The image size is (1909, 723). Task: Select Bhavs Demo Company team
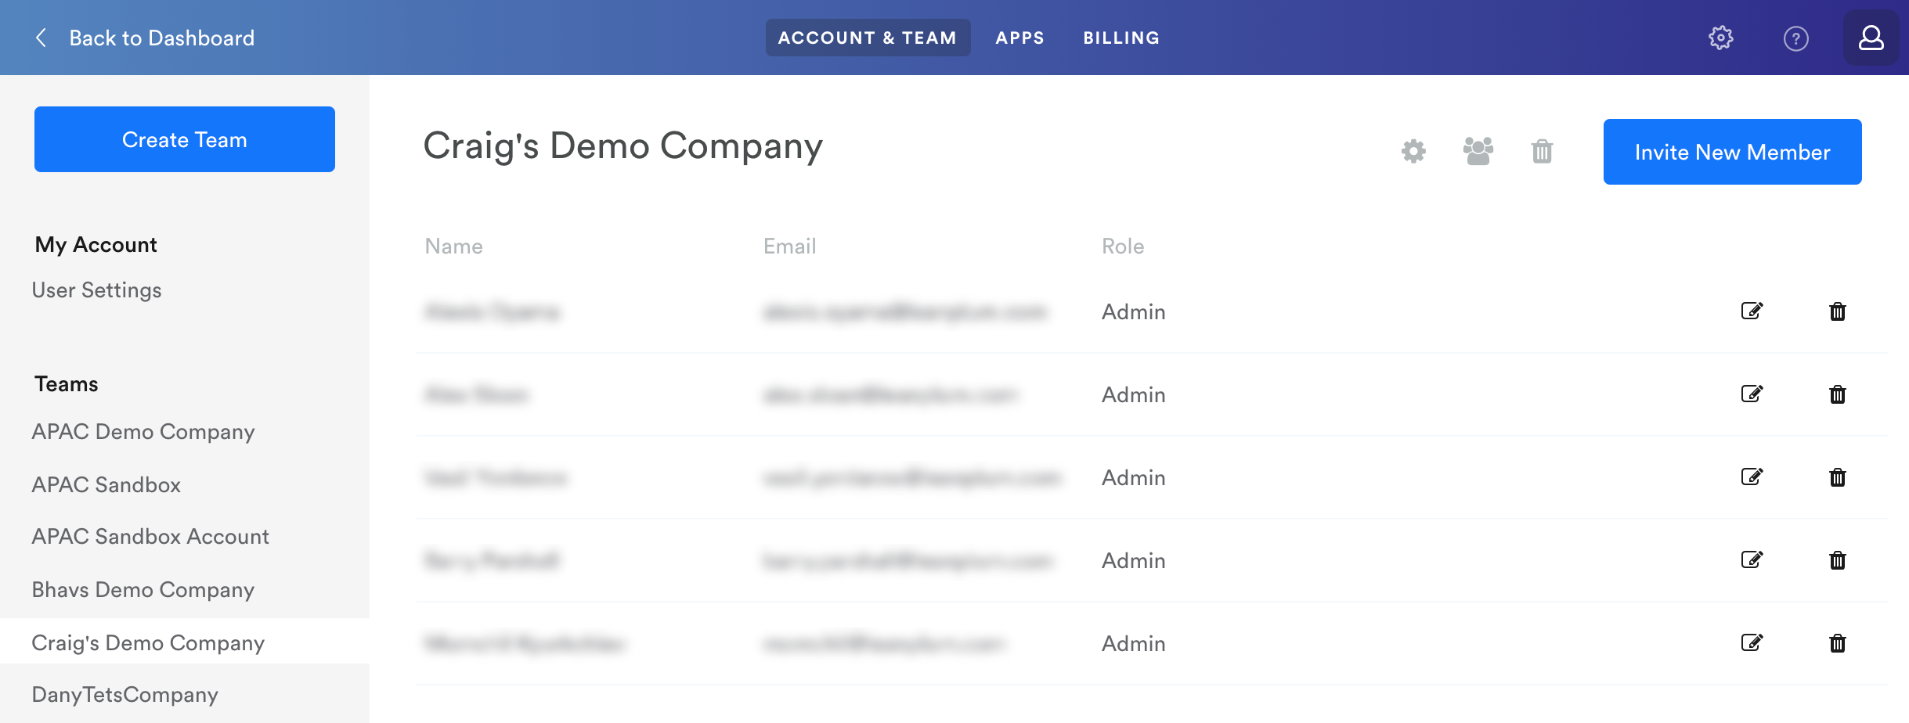pyautogui.click(x=143, y=590)
